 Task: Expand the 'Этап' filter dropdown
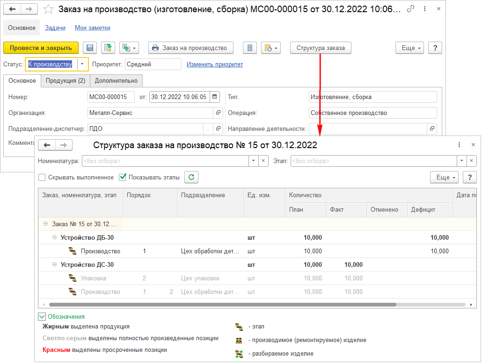[x=462, y=161]
